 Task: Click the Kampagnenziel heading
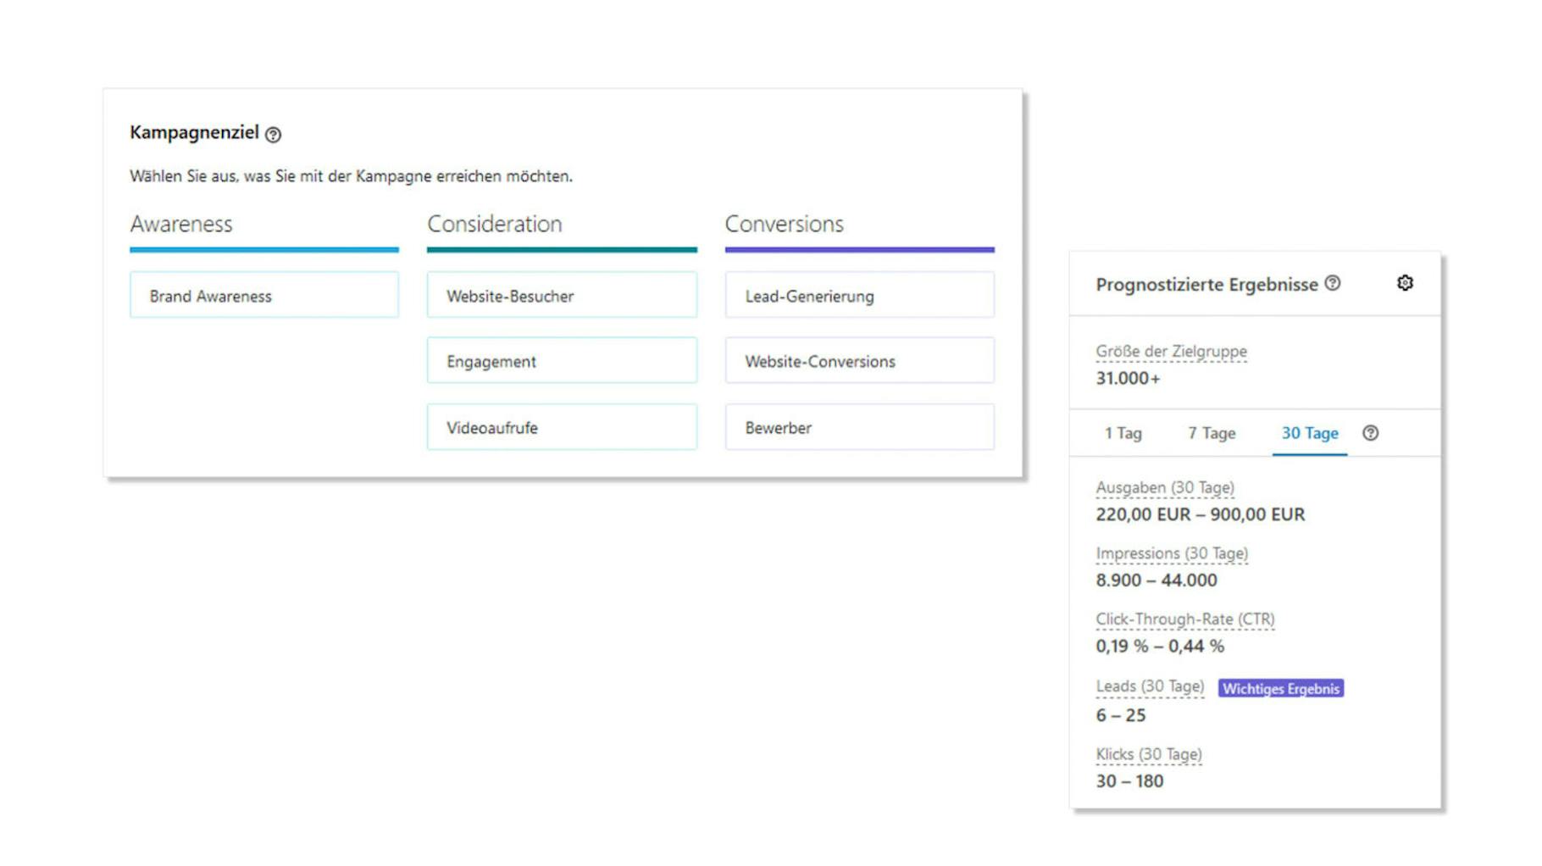tap(194, 132)
